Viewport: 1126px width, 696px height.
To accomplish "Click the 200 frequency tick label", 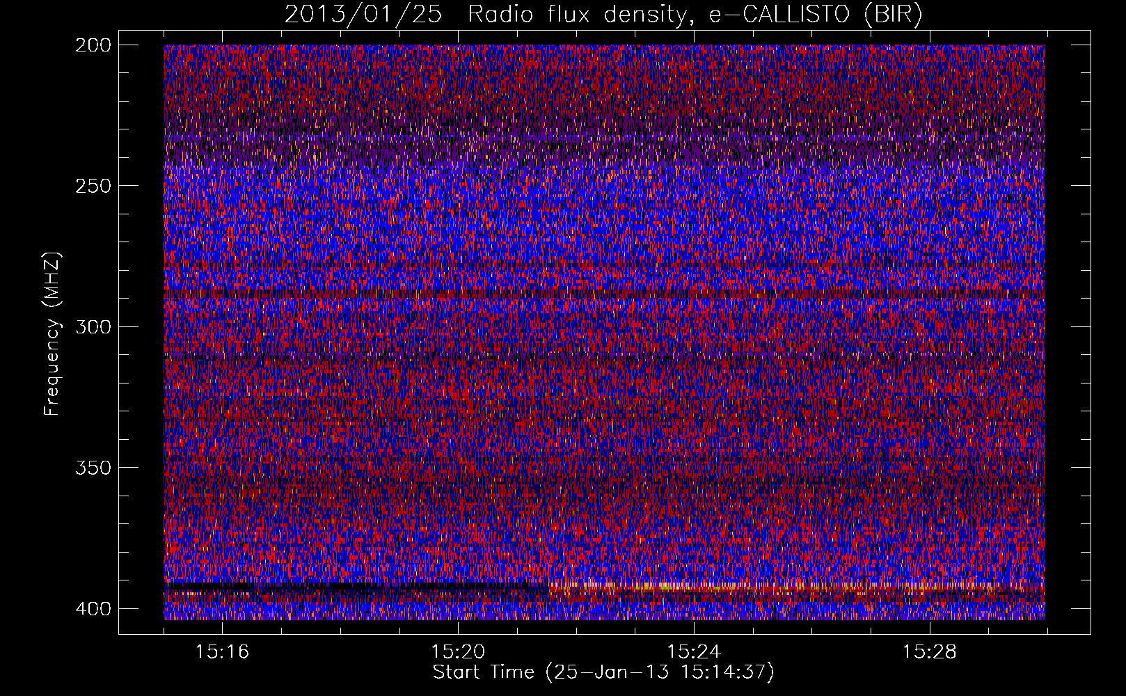I will click(93, 45).
